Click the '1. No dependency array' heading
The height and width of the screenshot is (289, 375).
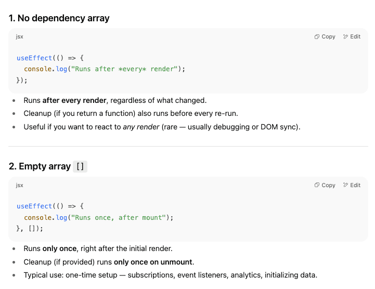(x=59, y=18)
